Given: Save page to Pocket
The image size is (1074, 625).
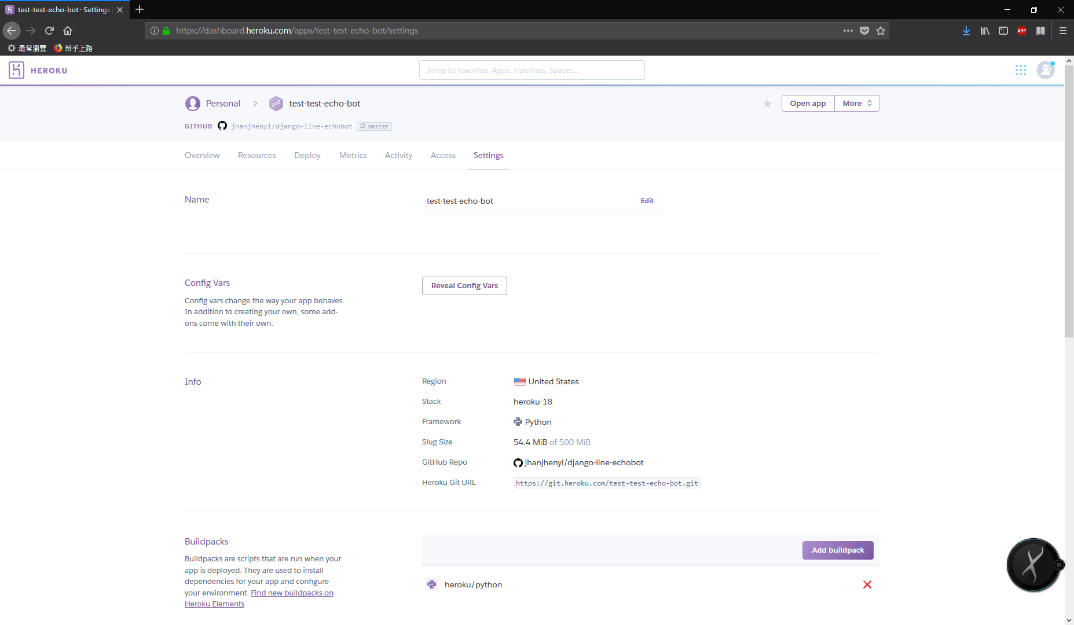Looking at the screenshot, I should 864,31.
